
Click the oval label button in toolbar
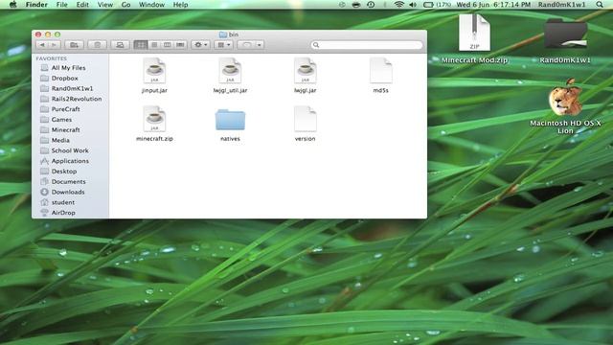point(246,45)
